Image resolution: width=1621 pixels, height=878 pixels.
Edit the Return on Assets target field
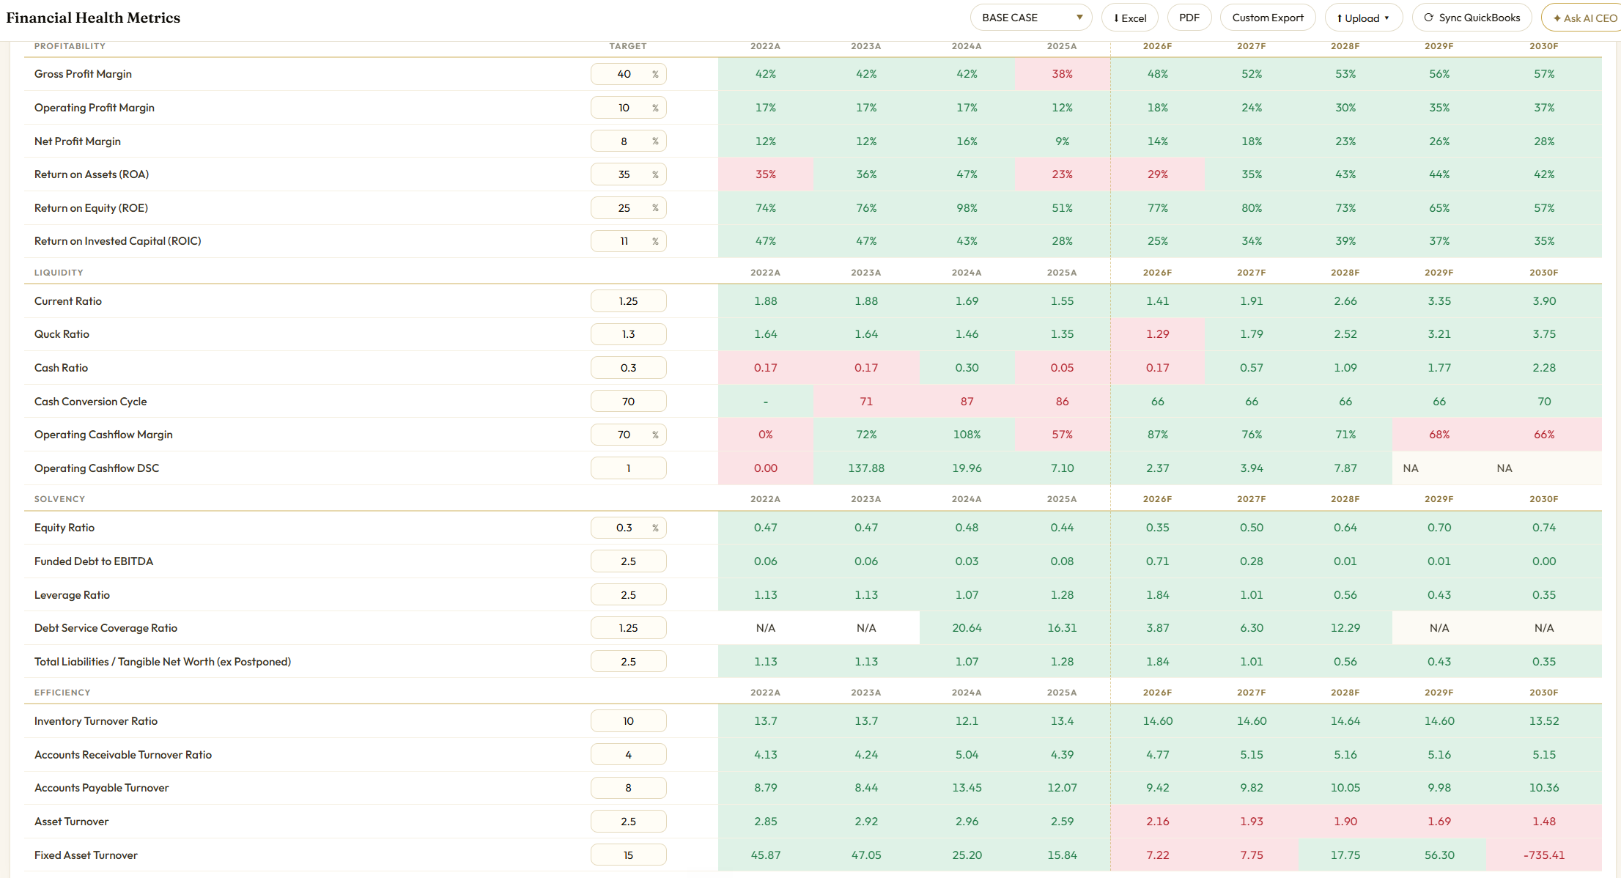click(628, 174)
